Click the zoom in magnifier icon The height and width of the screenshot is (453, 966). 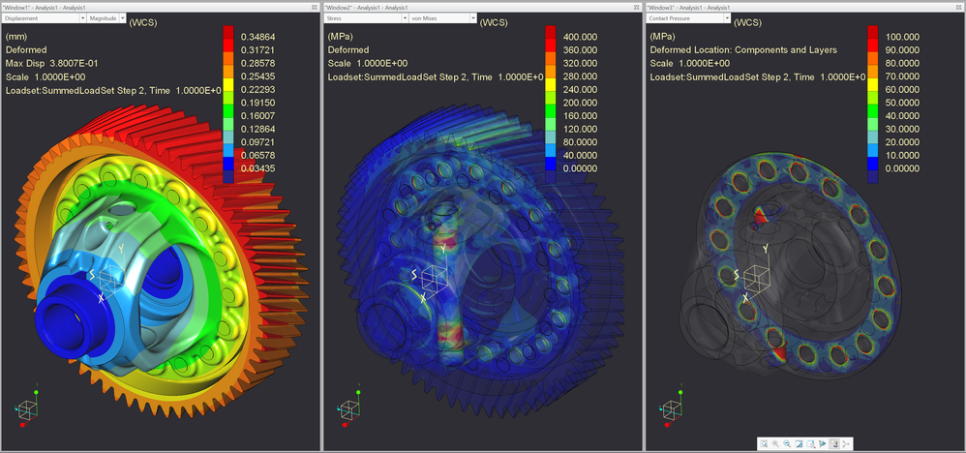click(x=775, y=443)
